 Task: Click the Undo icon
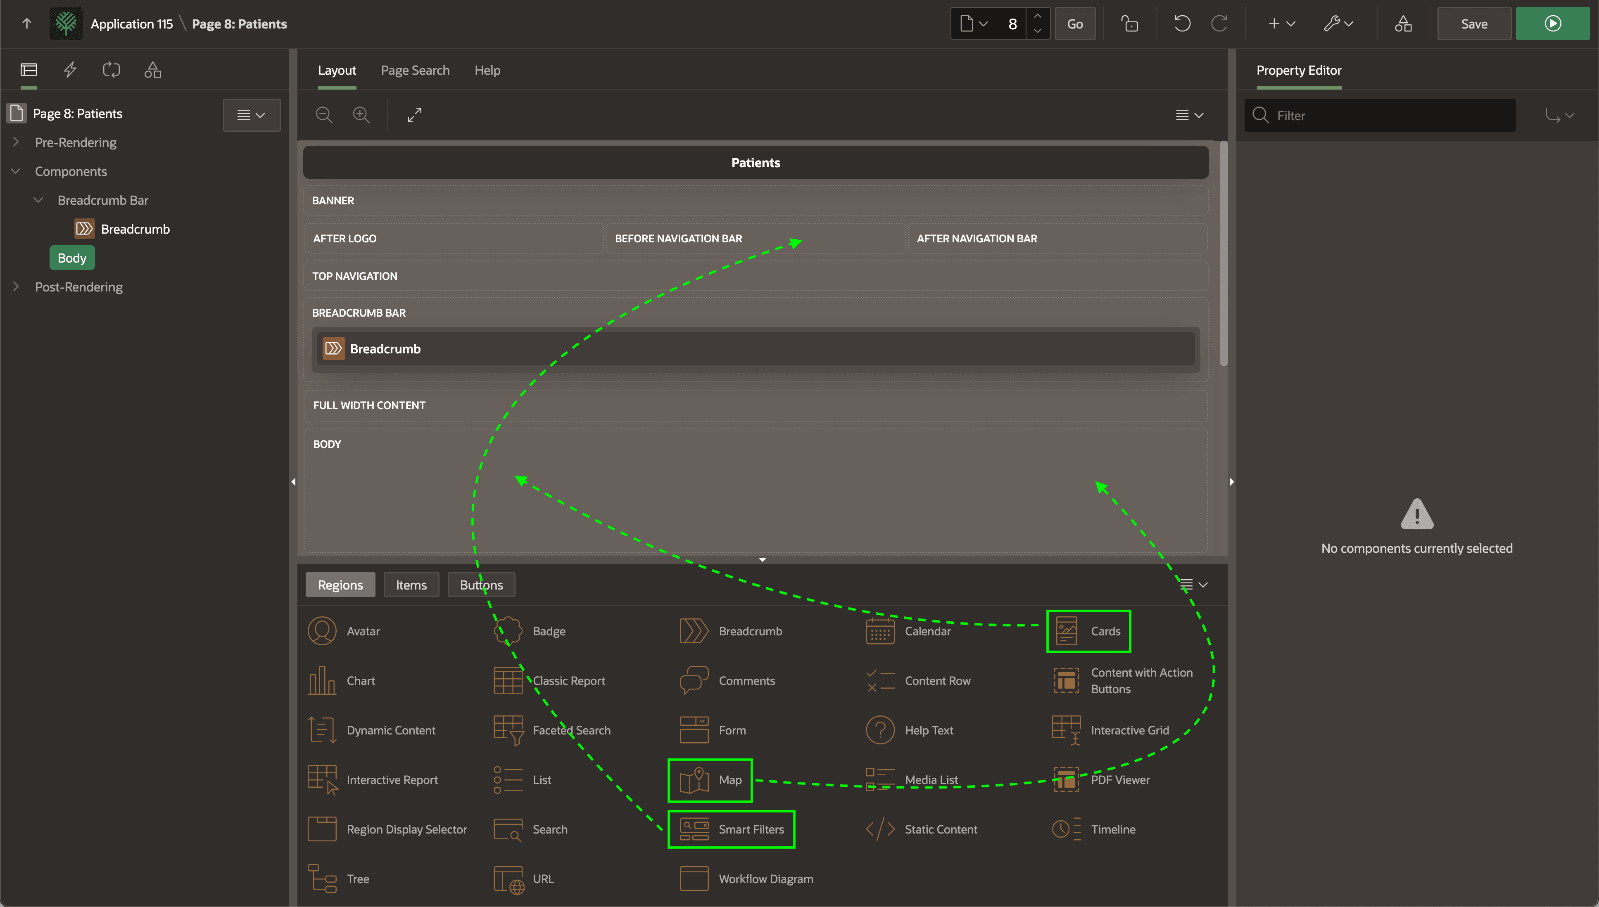pos(1182,24)
